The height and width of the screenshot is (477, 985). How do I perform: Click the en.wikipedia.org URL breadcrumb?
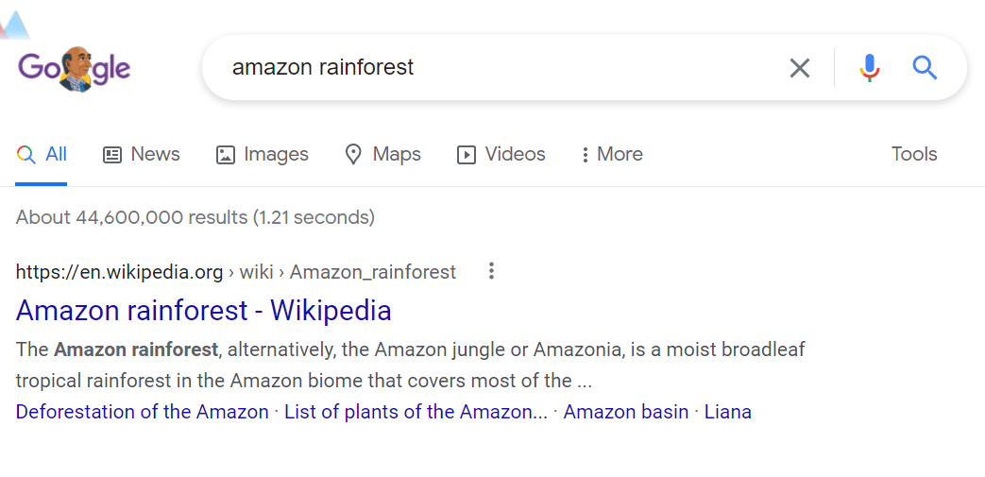pyautogui.click(x=119, y=272)
